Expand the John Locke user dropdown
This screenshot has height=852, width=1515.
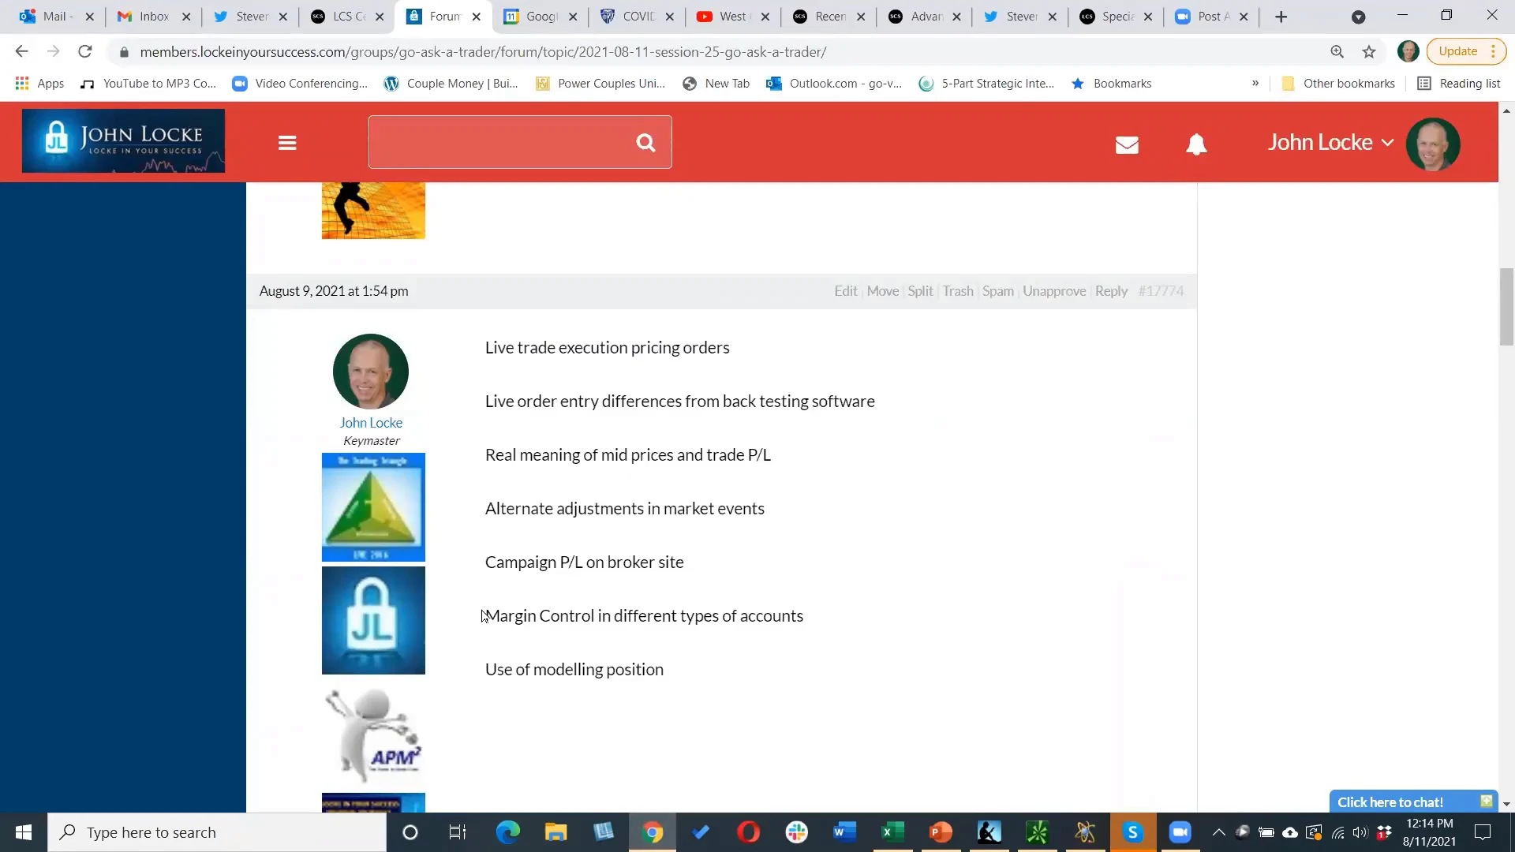point(1330,142)
